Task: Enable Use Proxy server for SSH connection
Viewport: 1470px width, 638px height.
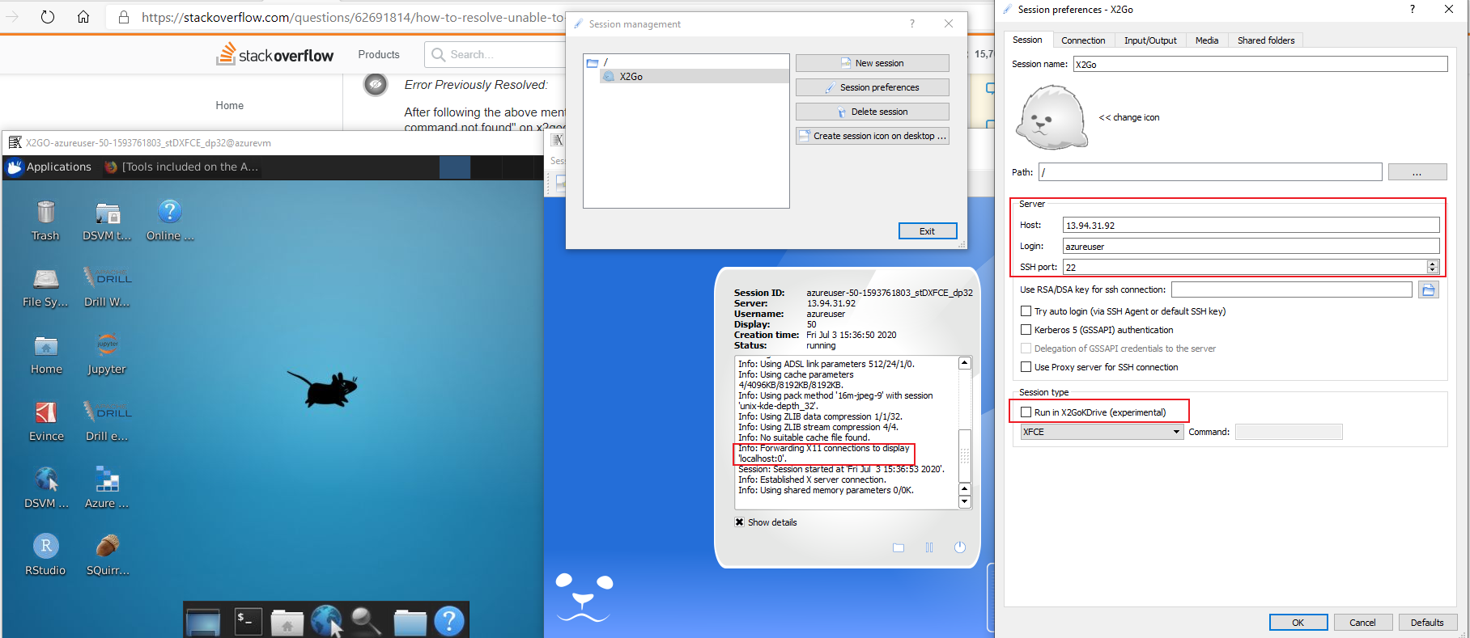Action: (1026, 367)
